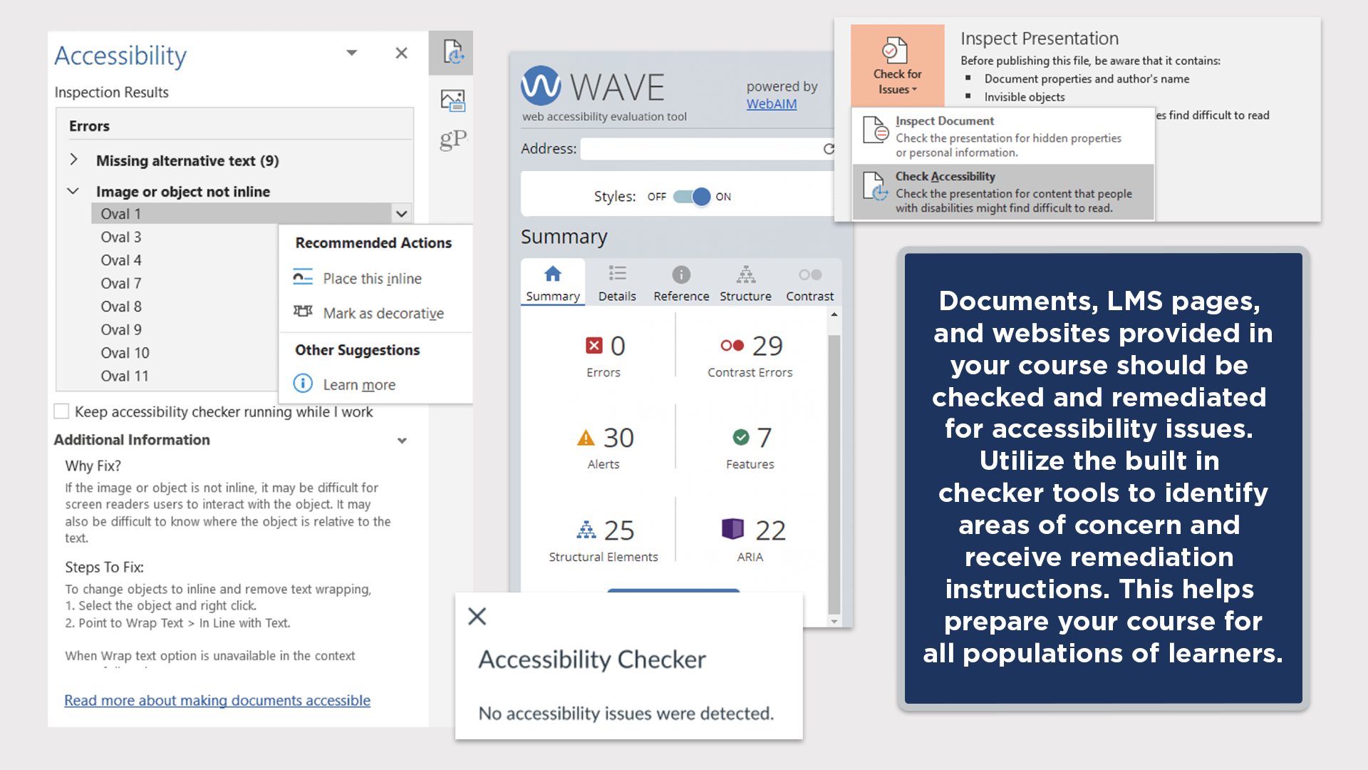Screen dimensions: 1368x770
Task: Open the WebAIM link
Action: click(772, 104)
